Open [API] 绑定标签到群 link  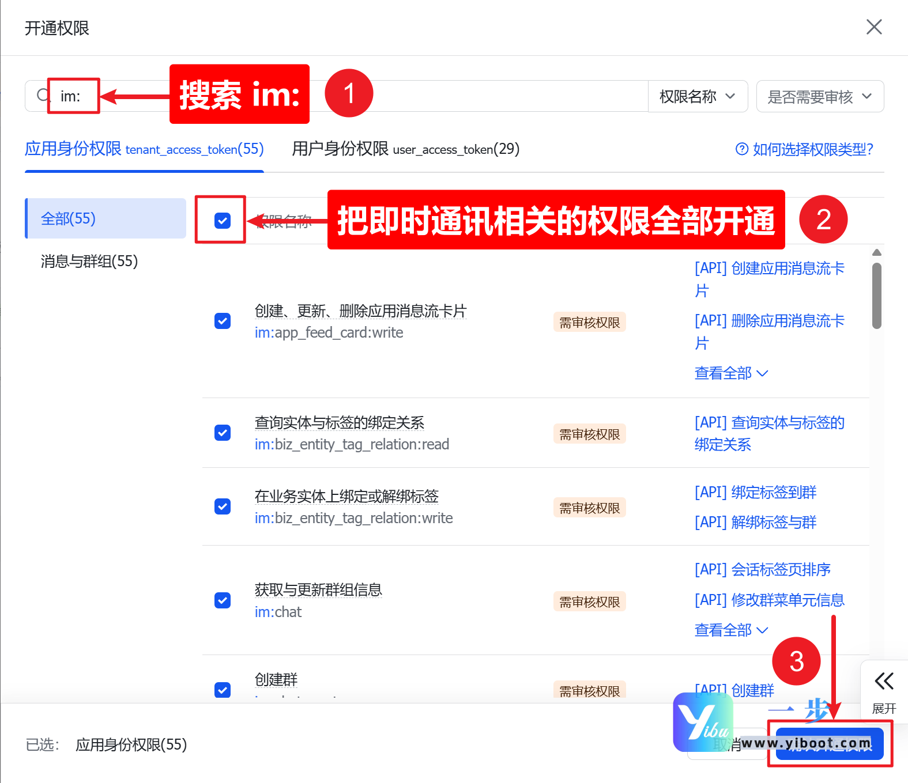point(756,493)
